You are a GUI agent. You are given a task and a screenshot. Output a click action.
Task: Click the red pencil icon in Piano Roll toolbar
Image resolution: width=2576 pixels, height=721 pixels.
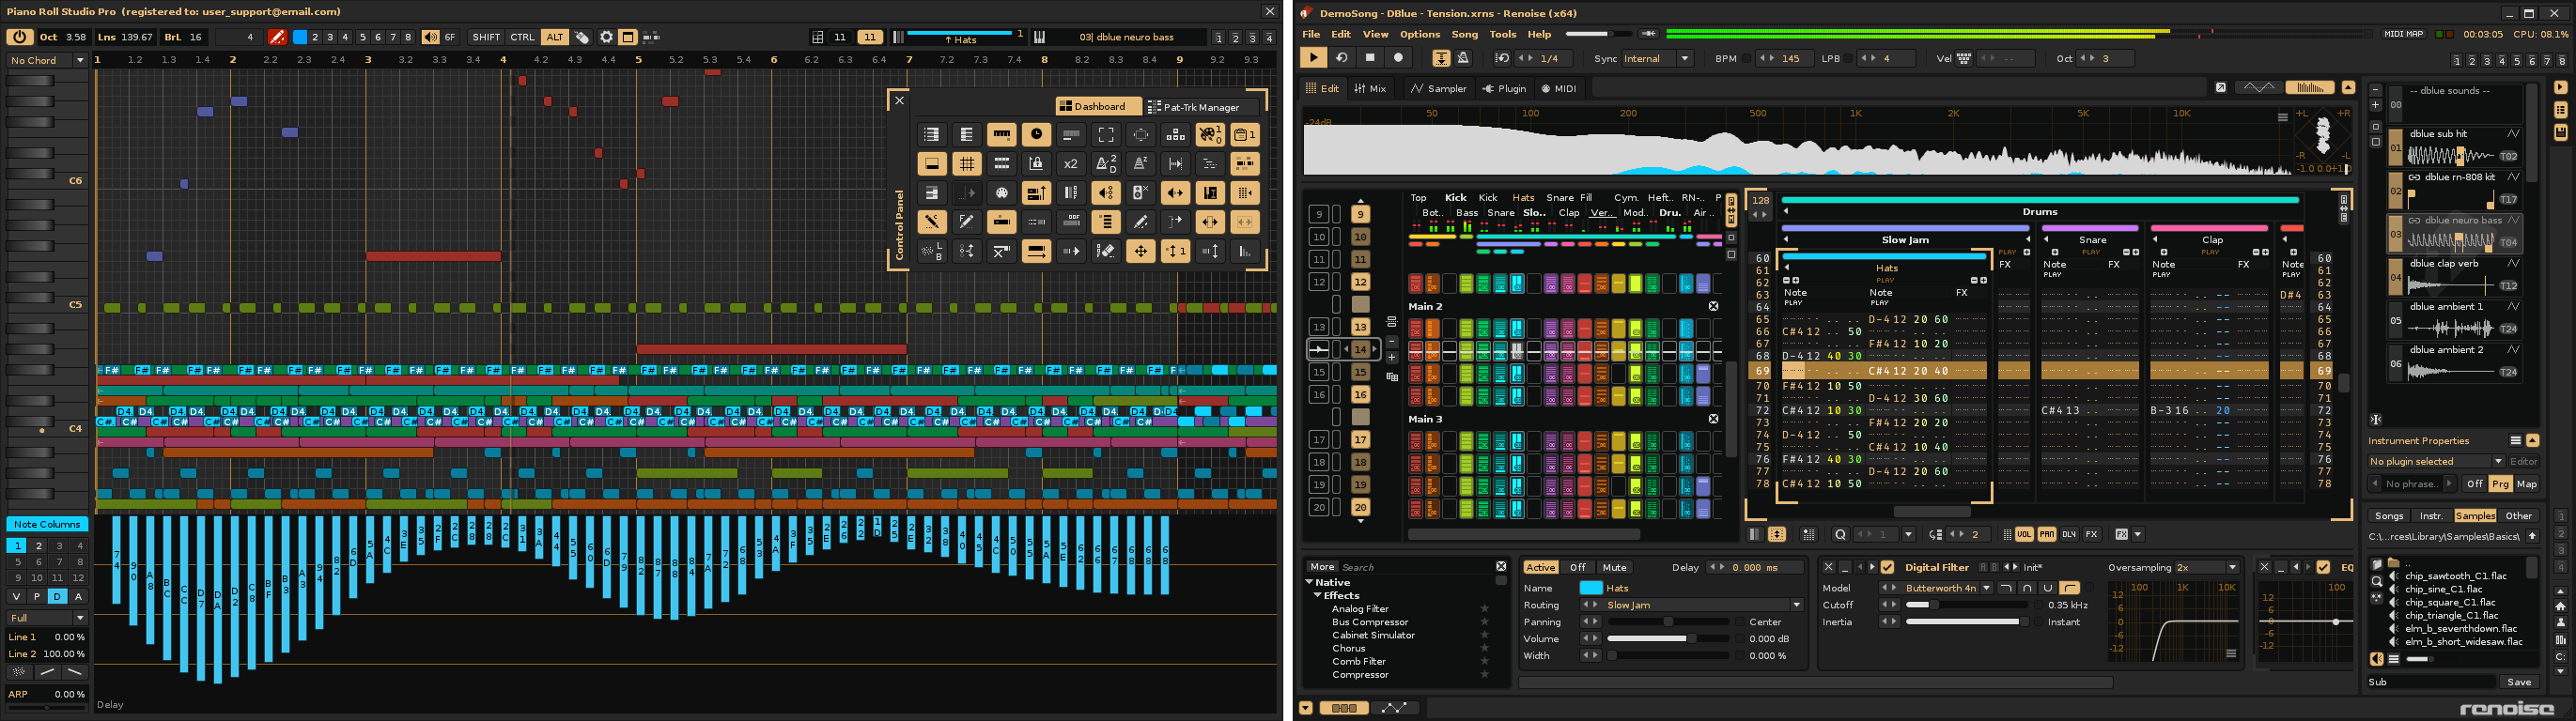coord(278,37)
